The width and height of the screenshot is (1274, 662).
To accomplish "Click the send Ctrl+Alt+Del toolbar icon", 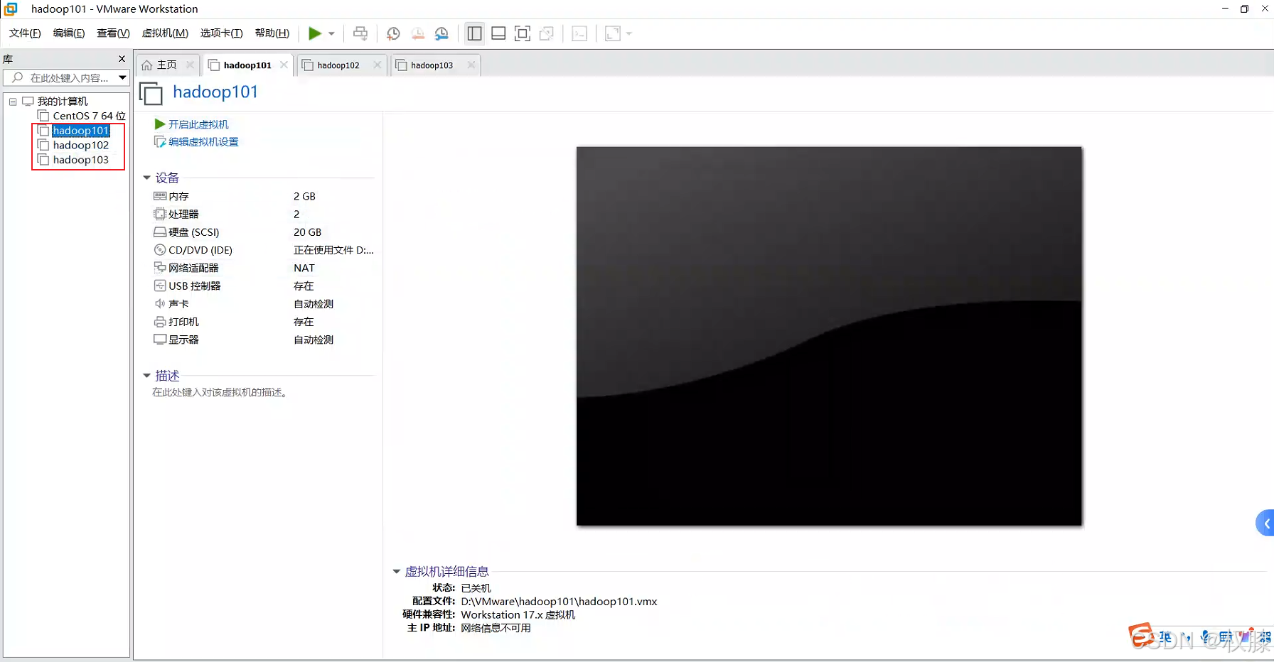I will tap(360, 33).
